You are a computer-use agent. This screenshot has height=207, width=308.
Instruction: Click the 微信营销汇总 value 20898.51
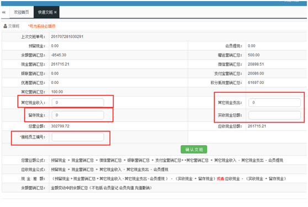256,64
